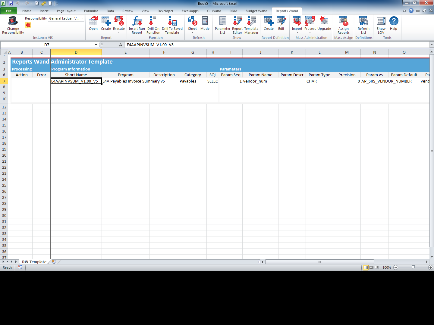This screenshot has height=325, width=434.
Task: Click the formula bar input field
Action: pyautogui.click(x=277, y=45)
